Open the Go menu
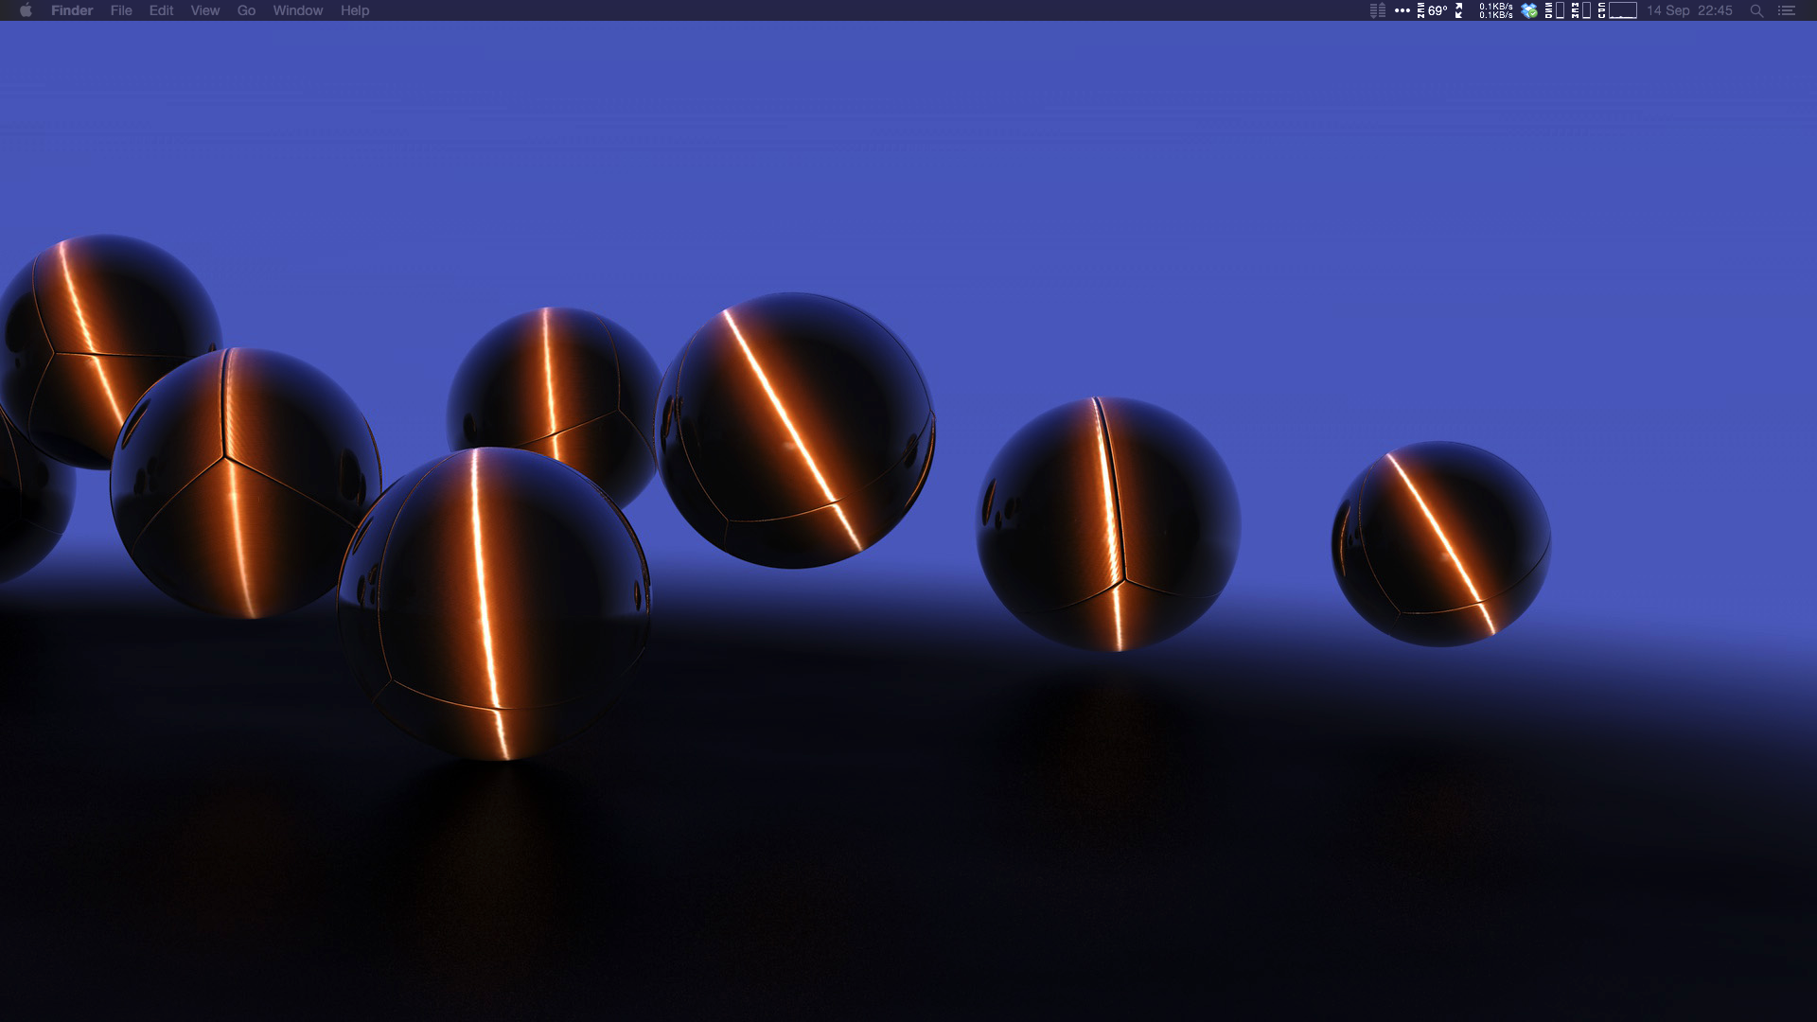This screenshot has width=1817, height=1022. [x=246, y=10]
